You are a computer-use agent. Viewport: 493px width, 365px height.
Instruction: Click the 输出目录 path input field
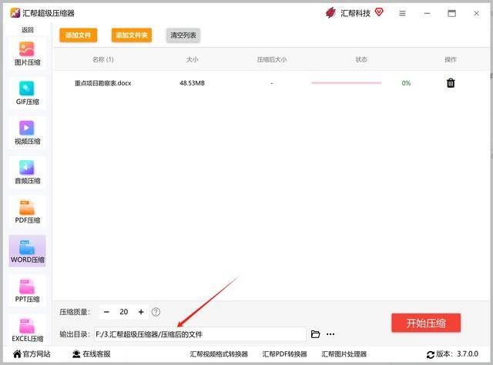pyautogui.click(x=200, y=334)
